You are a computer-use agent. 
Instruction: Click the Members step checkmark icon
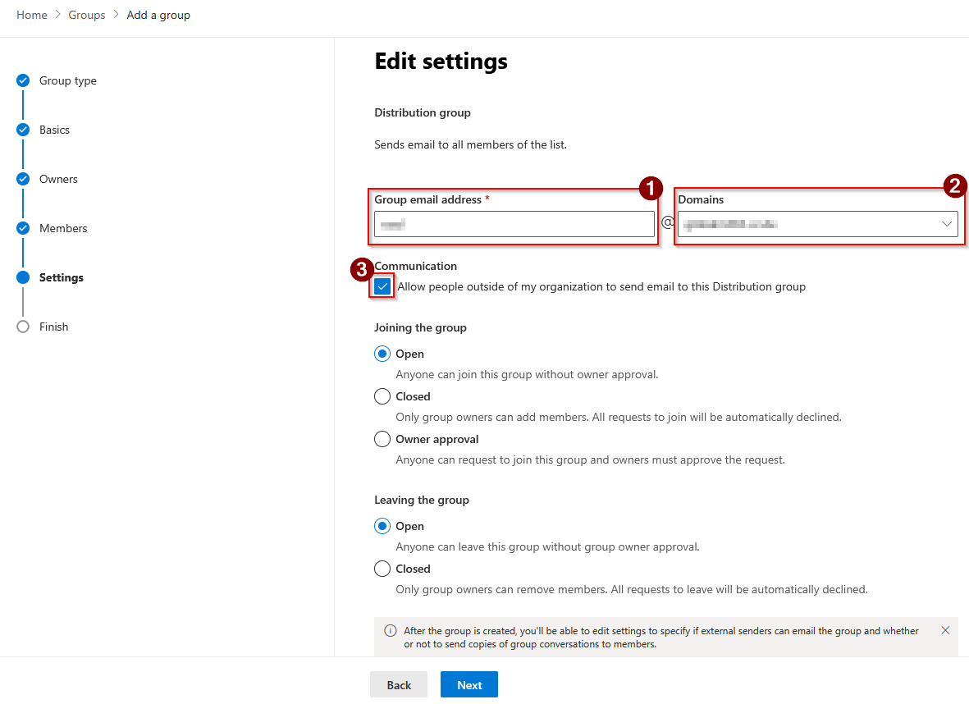[23, 228]
